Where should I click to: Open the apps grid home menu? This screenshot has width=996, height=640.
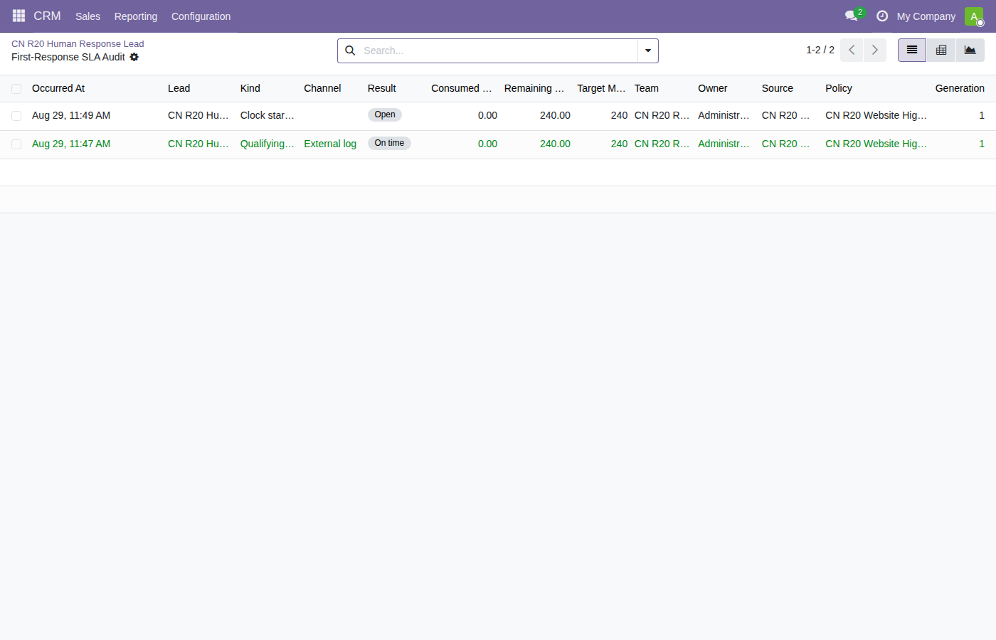(x=18, y=16)
